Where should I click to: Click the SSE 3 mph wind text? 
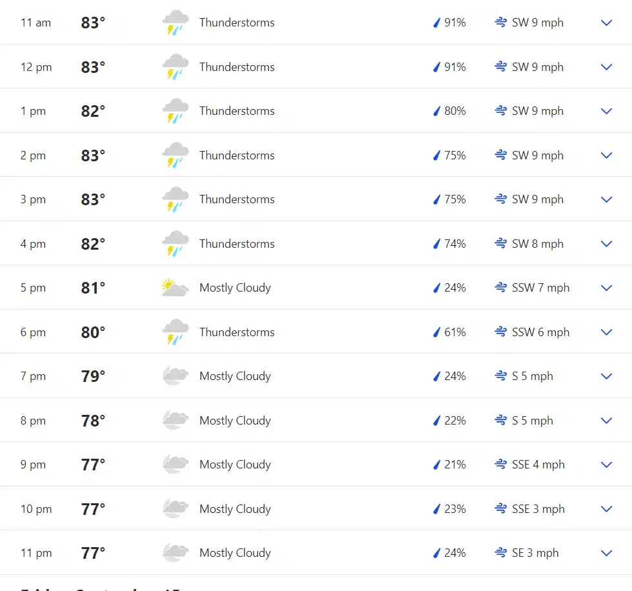click(538, 509)
